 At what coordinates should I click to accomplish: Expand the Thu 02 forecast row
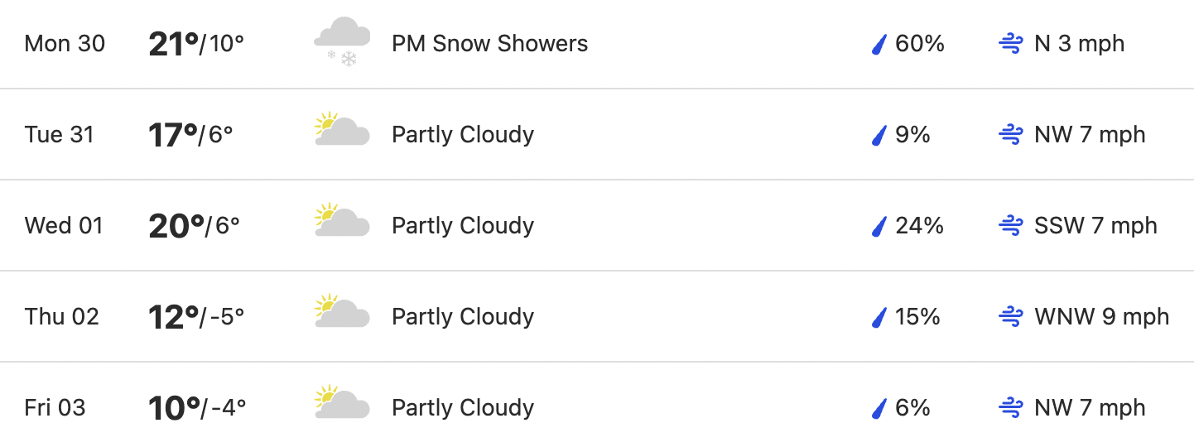(597, 316)
